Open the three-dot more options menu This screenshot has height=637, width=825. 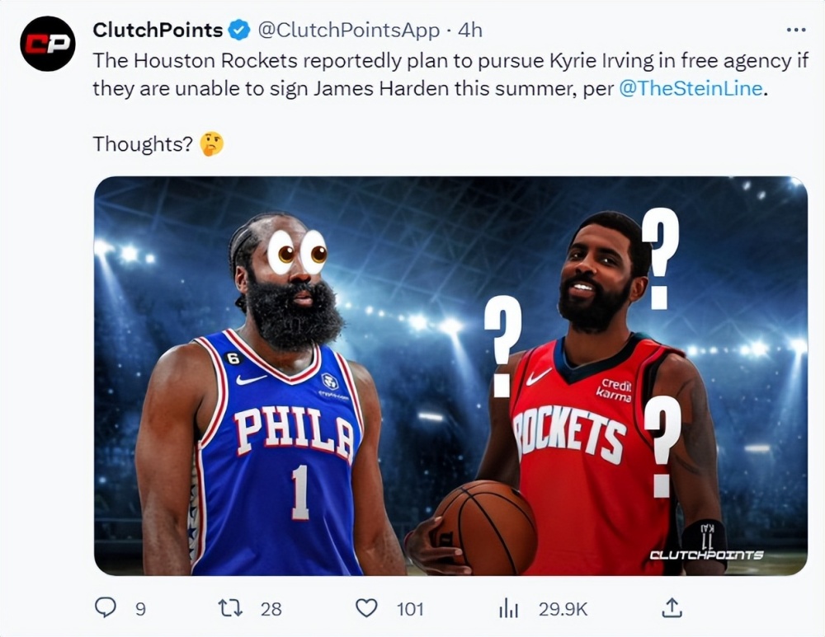pos(795,30)
